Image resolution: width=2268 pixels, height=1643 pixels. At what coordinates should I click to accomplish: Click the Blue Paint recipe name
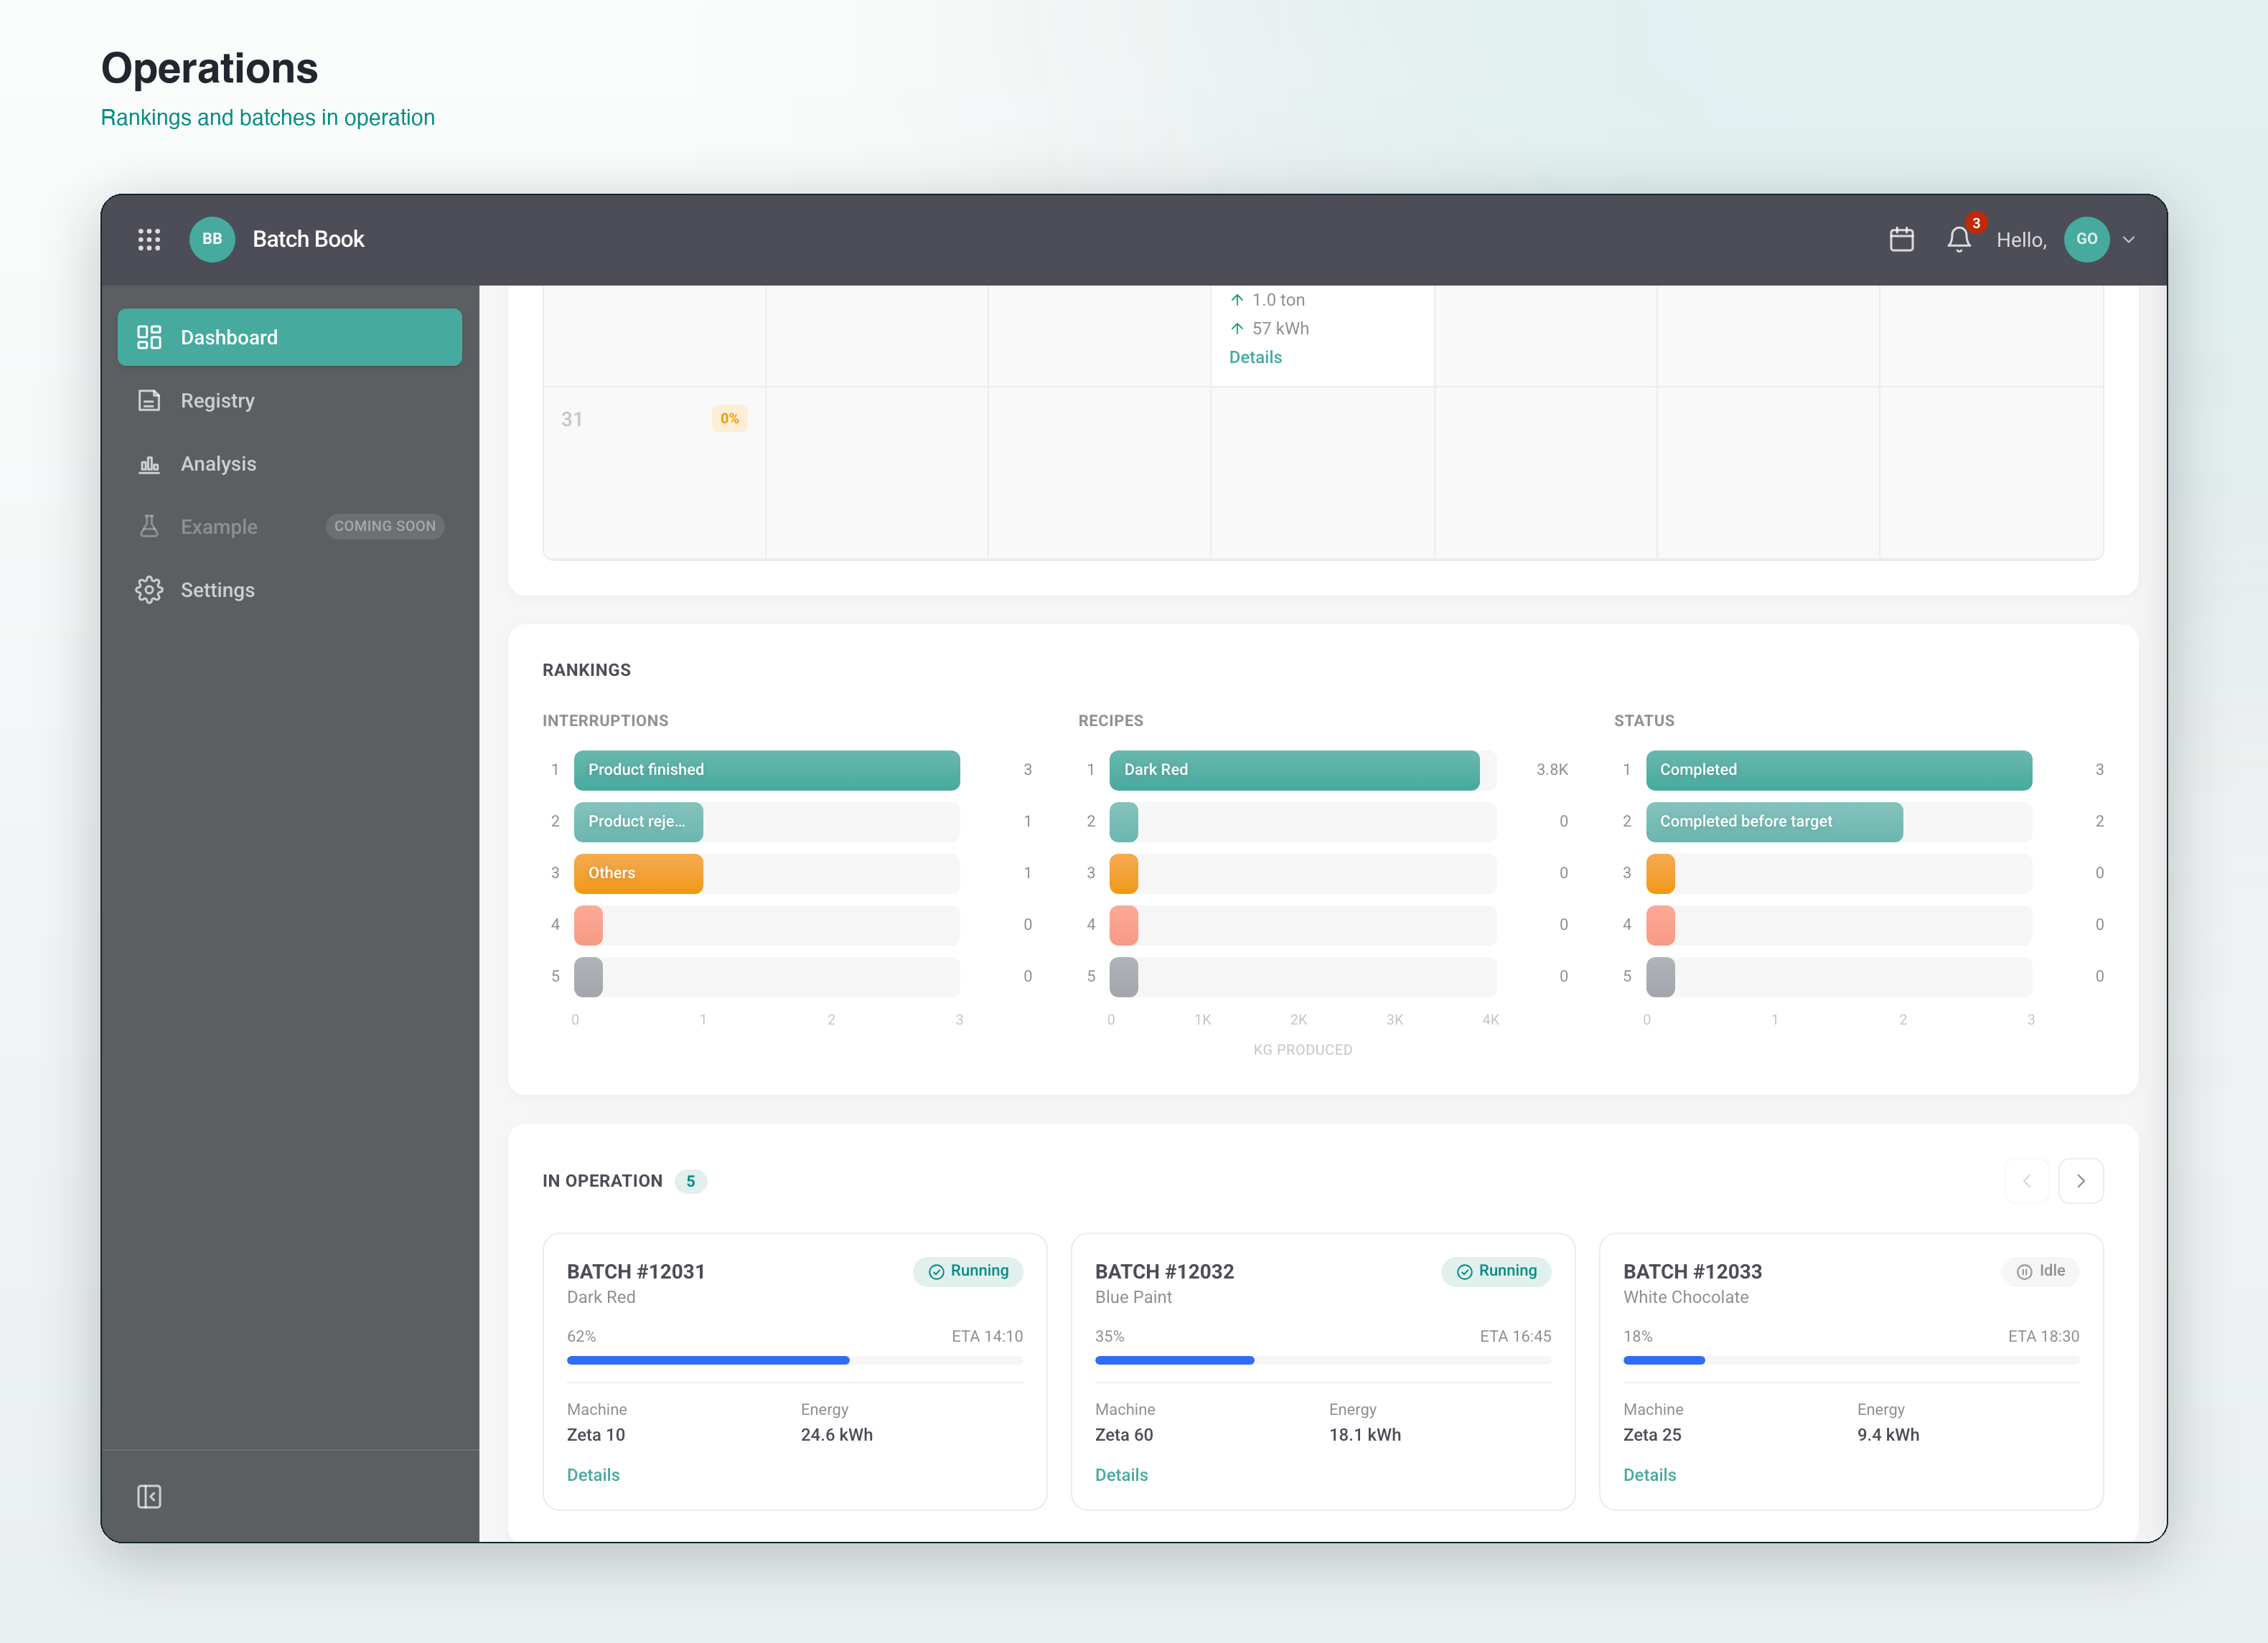coord(1133,1297)
